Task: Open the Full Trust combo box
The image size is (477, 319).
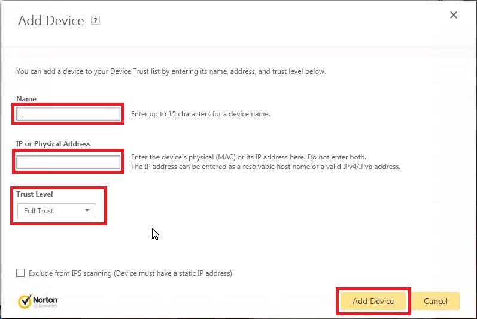Action: (56, 211)
